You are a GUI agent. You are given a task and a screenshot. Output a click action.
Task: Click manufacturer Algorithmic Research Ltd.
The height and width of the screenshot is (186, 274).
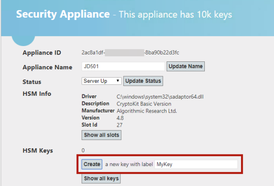[x=147, y=111]
